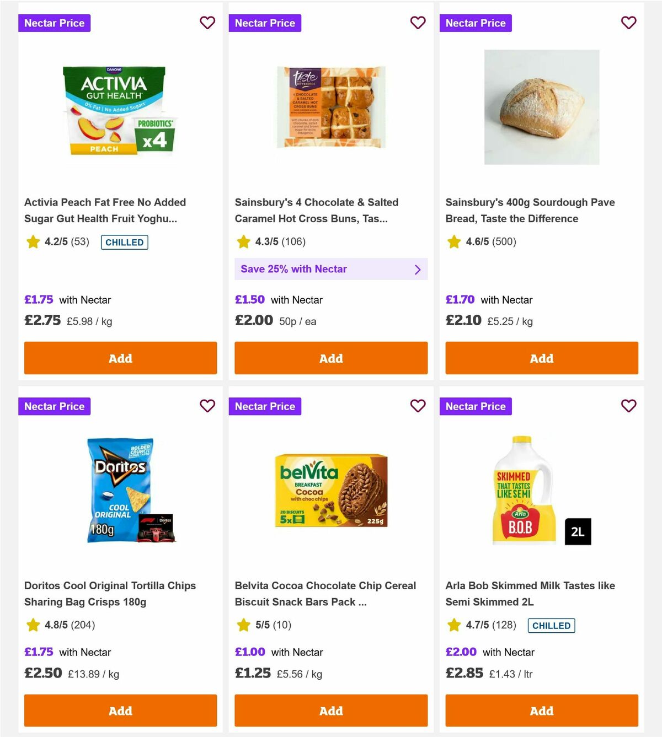Open Doritos Cool Original Tortilla Chips product link
The width and height of the screenshot is (662, 737).
(110, 594)
